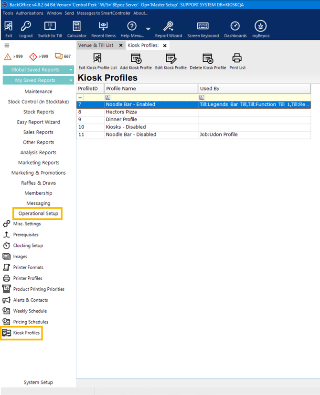The image size is (320, 395).
Task: Click the Edit Kiosk Profile icon
Action: [171, 59]
